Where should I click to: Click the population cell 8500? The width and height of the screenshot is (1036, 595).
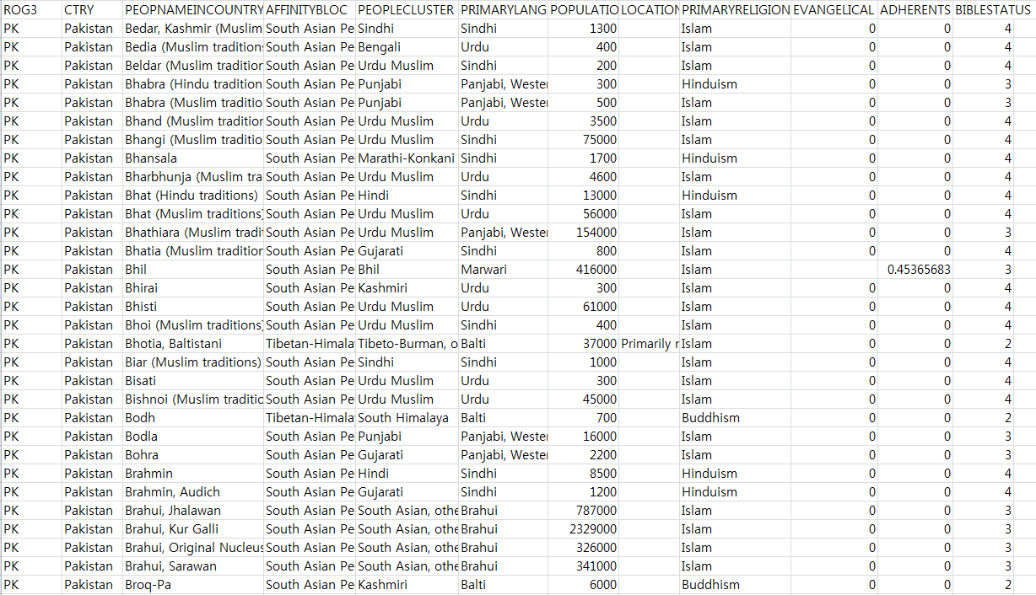(584, 474)
